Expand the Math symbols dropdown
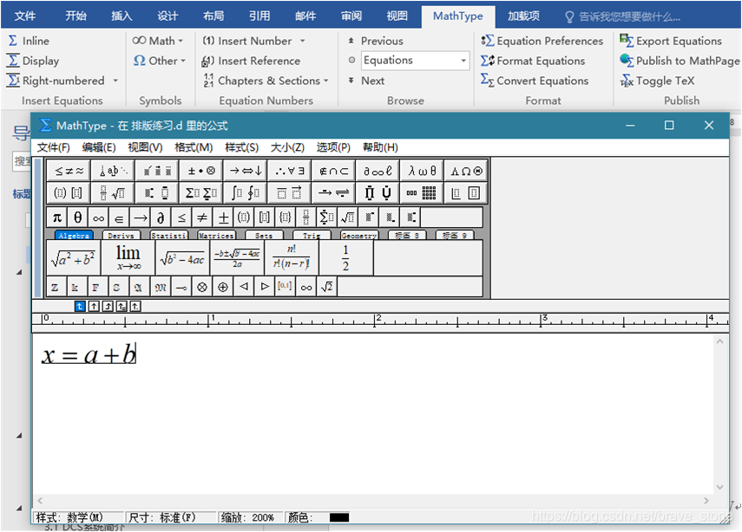 [181, 41]
